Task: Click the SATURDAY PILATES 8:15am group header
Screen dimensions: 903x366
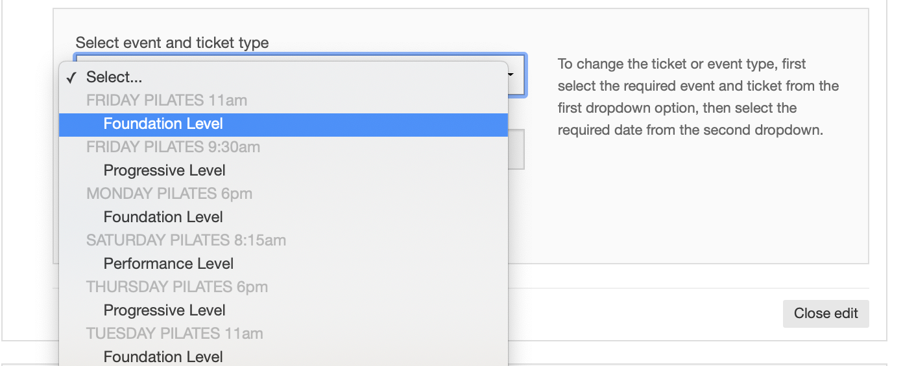Action: (x=186, y=240)
